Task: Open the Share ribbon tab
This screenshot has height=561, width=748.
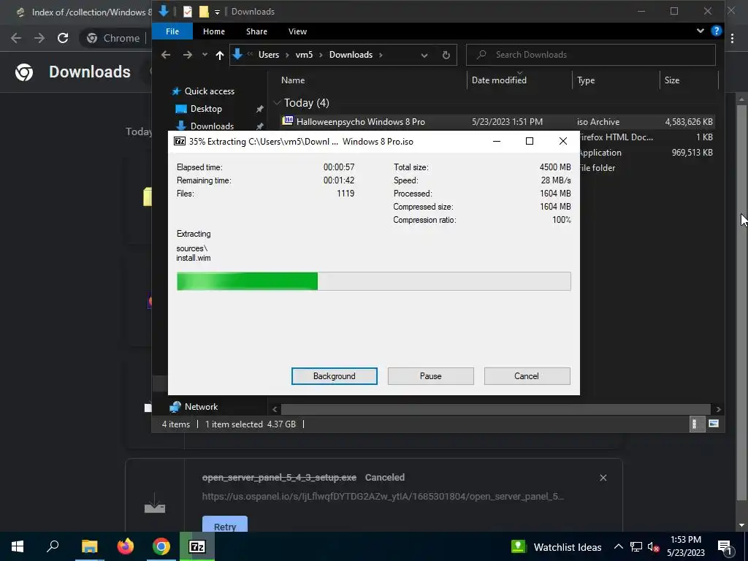Action: 256,31
